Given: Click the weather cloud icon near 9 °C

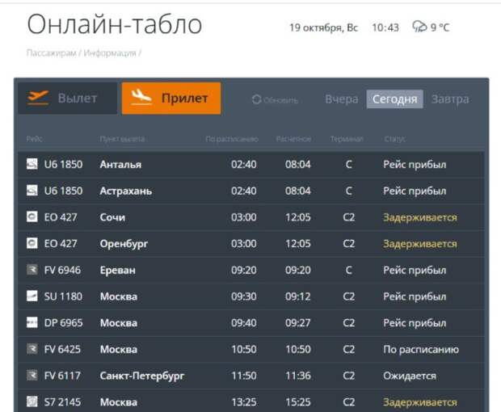Looking at the screenshot, I should 419,27.
